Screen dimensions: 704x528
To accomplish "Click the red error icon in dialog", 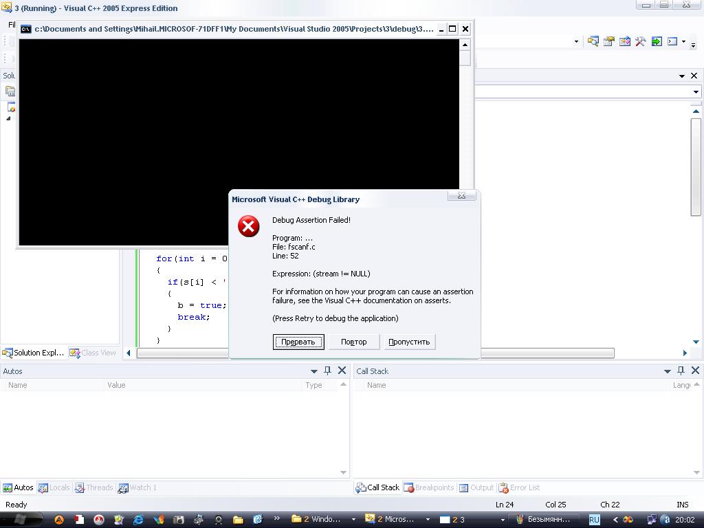I will pos(248,225).
